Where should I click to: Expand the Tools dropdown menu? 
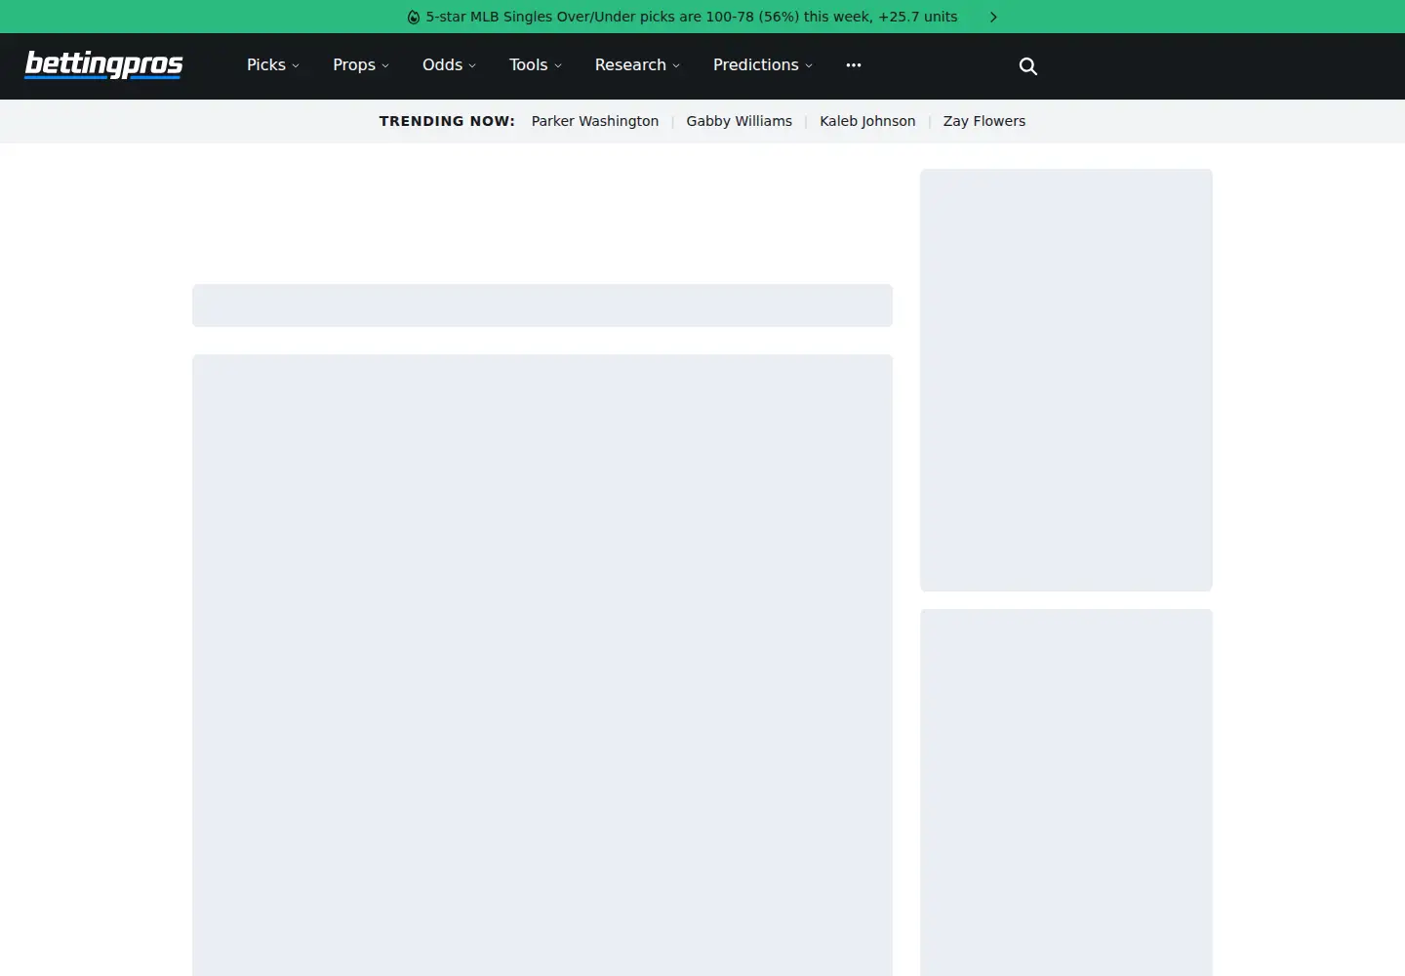(x=536, y=65)
